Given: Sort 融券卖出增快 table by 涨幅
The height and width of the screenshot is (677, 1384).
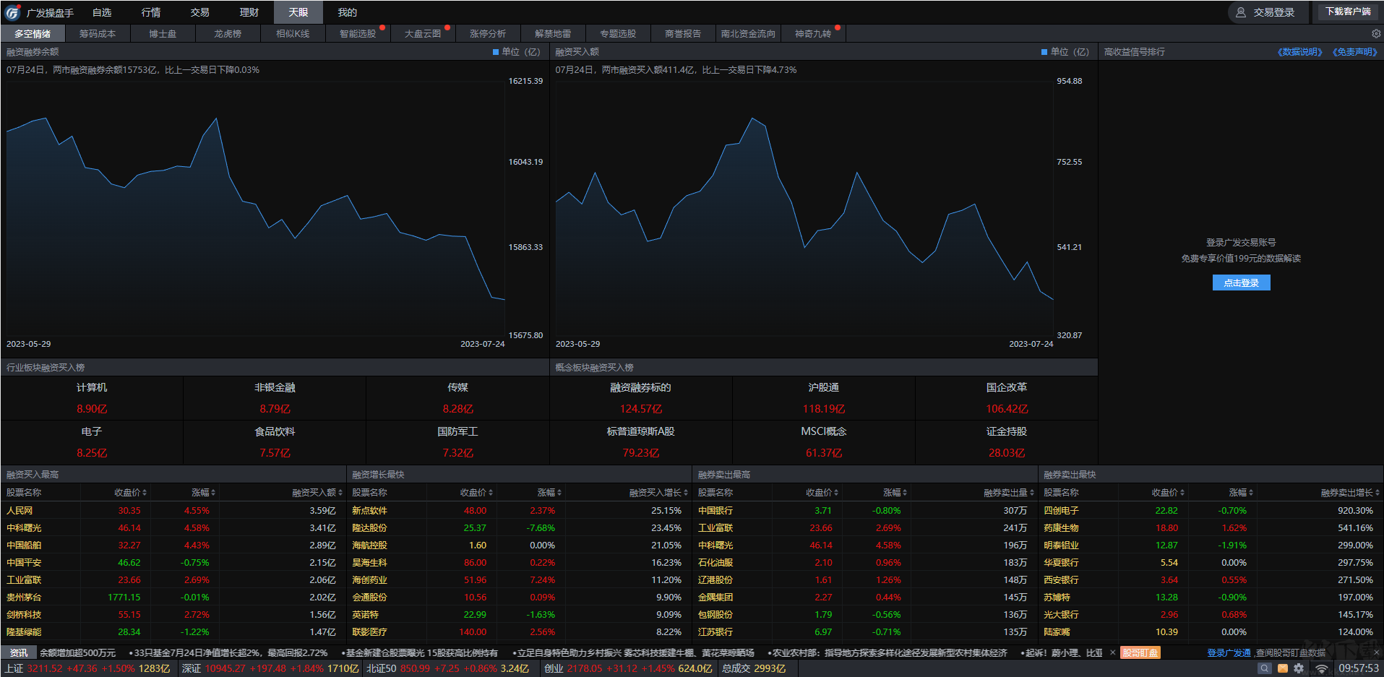Looking at the screenshot, I should (1241, 493).
